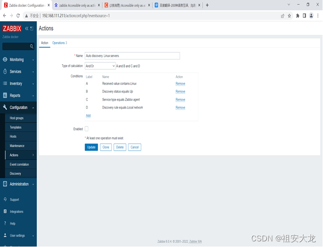Toggle the Enabled checkbox
The image size is (323, 247).
(86, 129)
